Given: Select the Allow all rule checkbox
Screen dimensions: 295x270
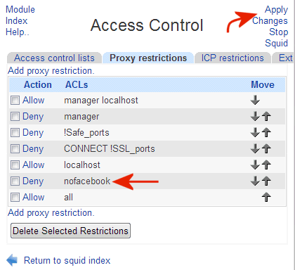Looking at the screenshot, I should 15,197.
